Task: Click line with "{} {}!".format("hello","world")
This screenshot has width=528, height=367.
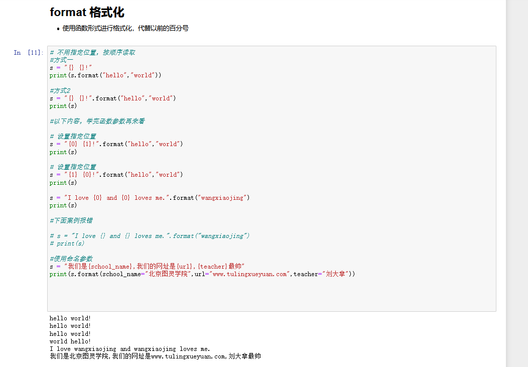Action: [113, 98]
